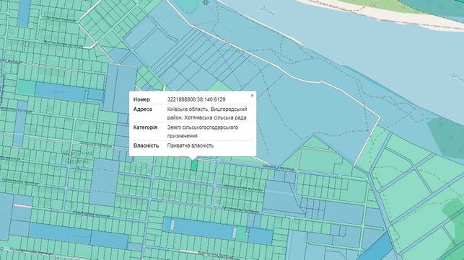Click the river label at right edge
The height and width of the screenshot is (260, 464).
click(458, 78)
